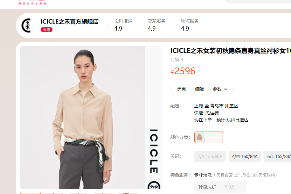Open the ICICLE store logo icon
The height and width of the screenshot is (194, 291).
[x=26, y=25]
